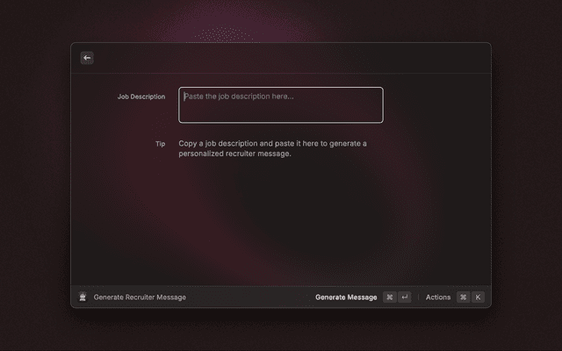Click the back arrow button
The image size is (562, 351).
point(87,58)
